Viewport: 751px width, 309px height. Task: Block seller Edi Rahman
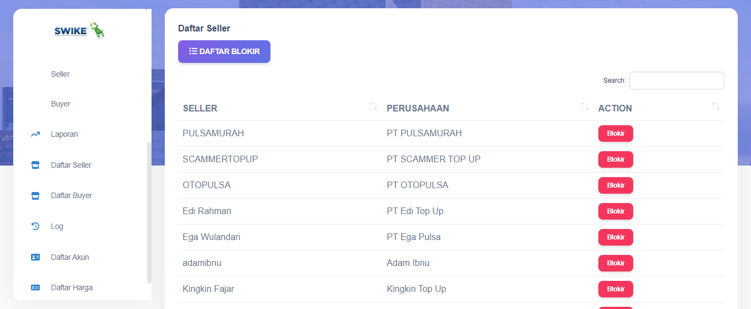[616, 211]
